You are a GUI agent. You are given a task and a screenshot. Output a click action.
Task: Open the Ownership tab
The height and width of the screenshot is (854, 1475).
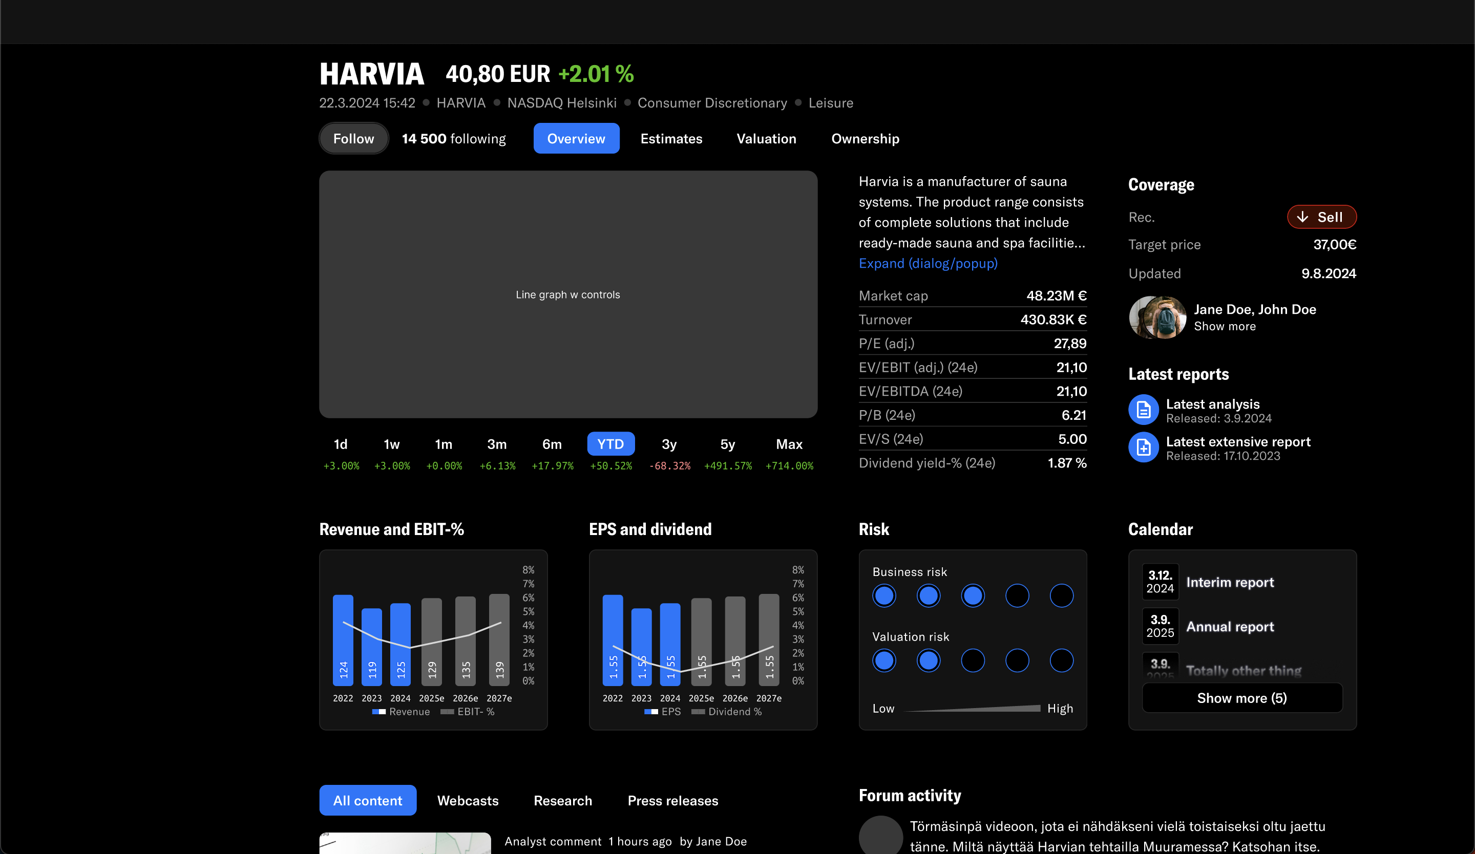click(x=865, y=139)
